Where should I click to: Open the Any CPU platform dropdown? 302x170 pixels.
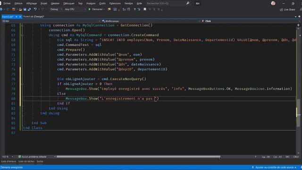[75, 9]
